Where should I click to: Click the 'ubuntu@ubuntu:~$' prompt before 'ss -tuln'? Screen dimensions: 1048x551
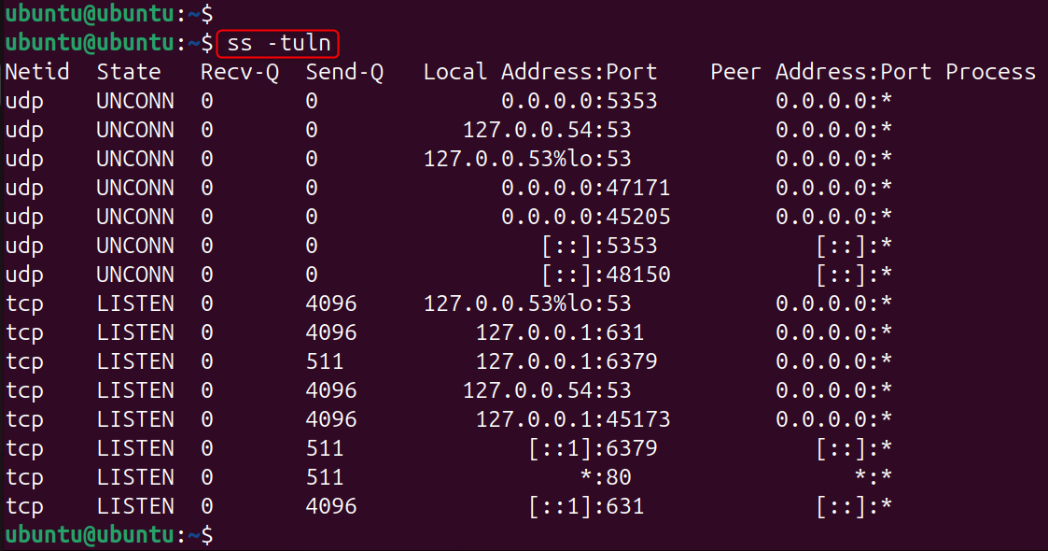point(109,43)
